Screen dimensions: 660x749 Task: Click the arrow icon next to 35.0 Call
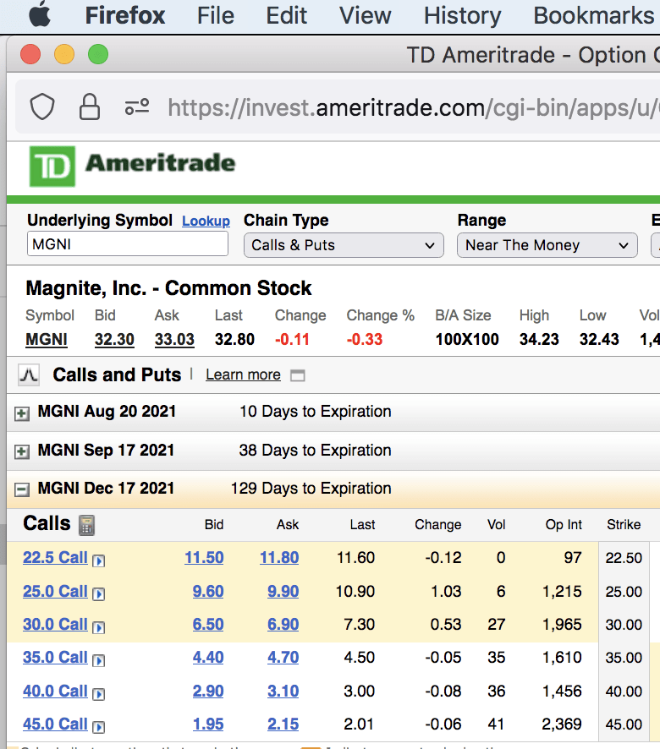point(99,660)
